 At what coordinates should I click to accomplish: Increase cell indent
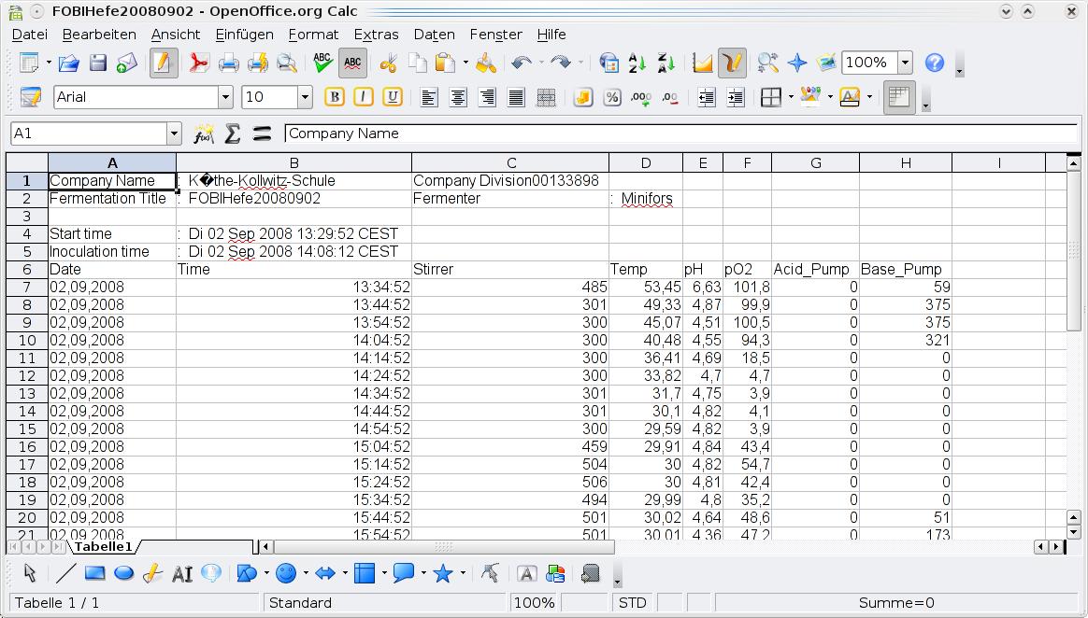click(x=736, y=98)
